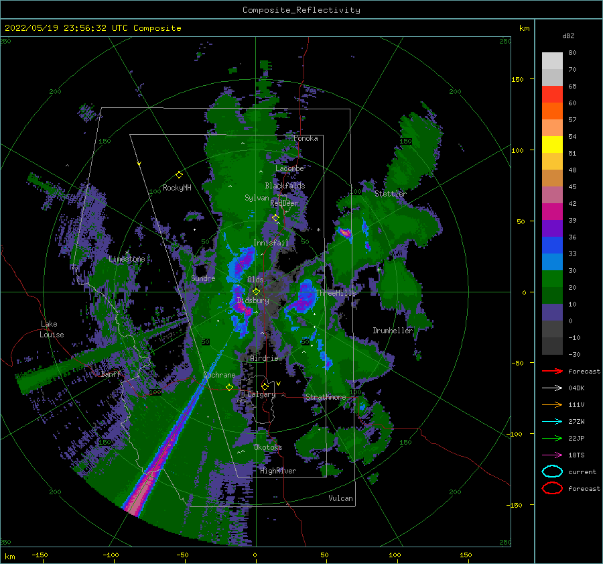Select the light blue 33 dBZ swatch
The height and width of the screenshot is (564, 603).
(x=552, y=262)
